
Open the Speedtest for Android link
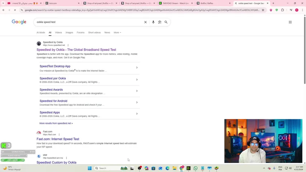[53, 101]
